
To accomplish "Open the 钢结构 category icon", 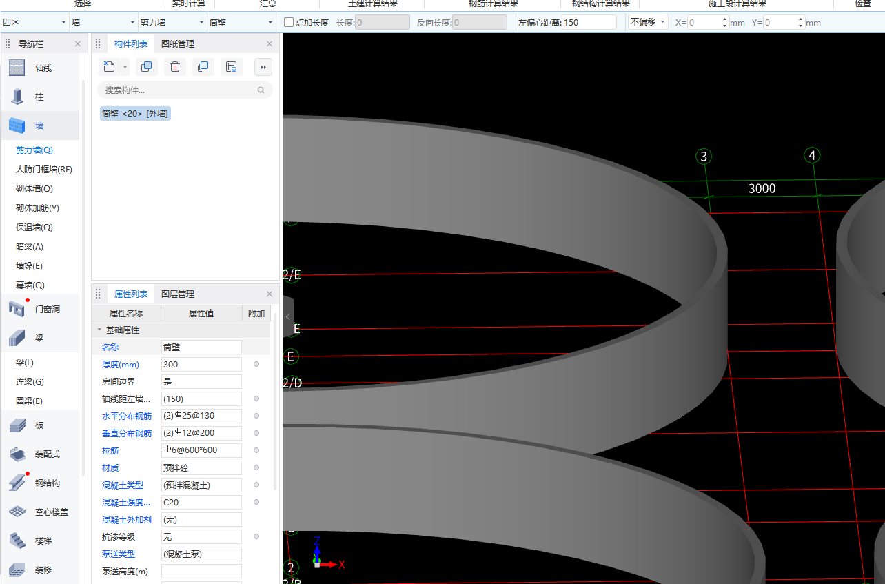I will point(17,483).
